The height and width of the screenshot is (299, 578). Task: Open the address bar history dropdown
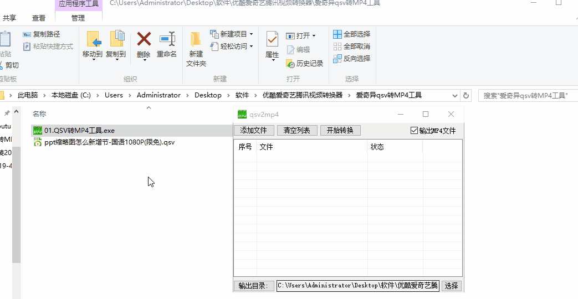[454, 95]
